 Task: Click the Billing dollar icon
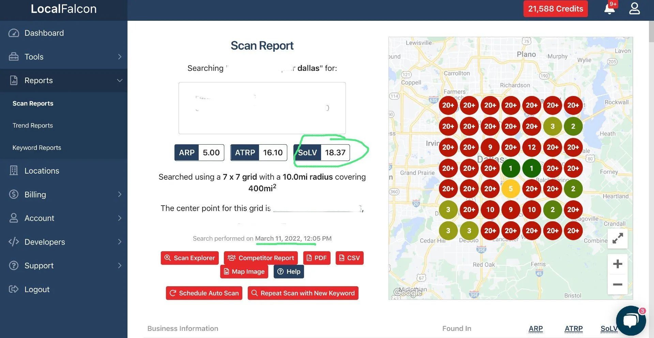pyautogui.click(x=14, y=194)
